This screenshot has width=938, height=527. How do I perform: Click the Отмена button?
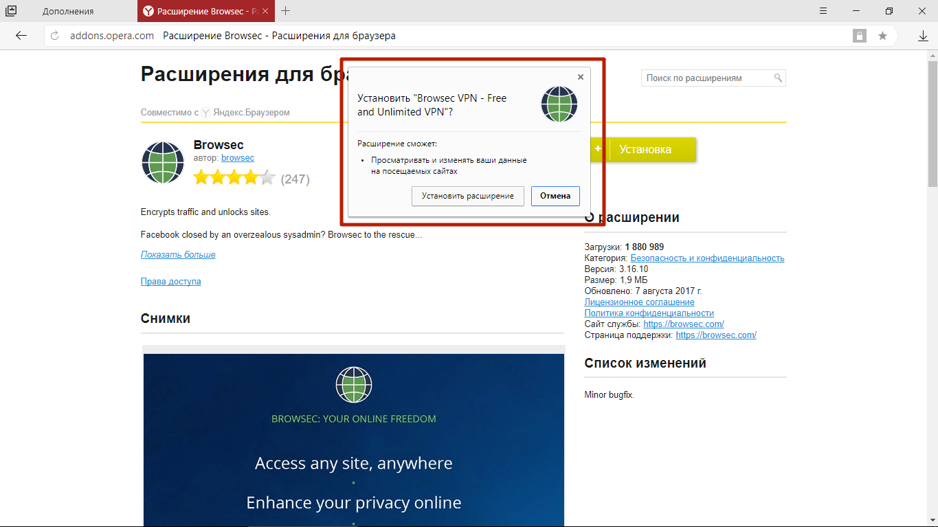[x=555, y=196]
